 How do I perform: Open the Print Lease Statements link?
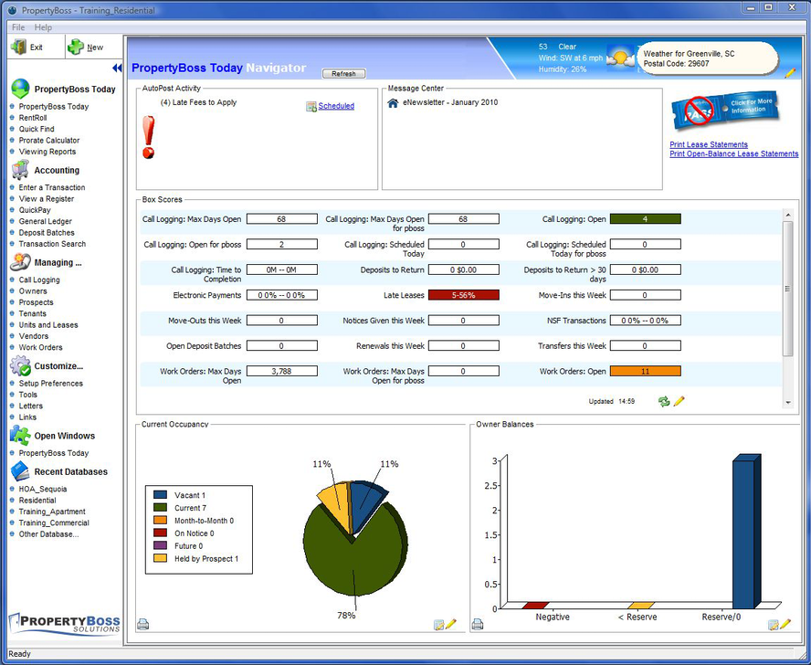coord(709,144)
